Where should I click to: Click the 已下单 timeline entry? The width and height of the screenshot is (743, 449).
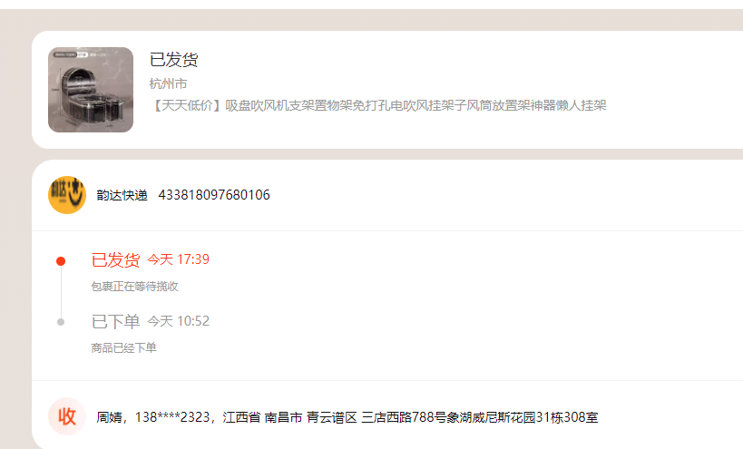(x=115, y=322)
